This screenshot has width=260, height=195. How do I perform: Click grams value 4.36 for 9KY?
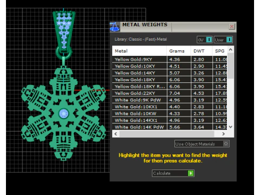click(x=174, y=60)
